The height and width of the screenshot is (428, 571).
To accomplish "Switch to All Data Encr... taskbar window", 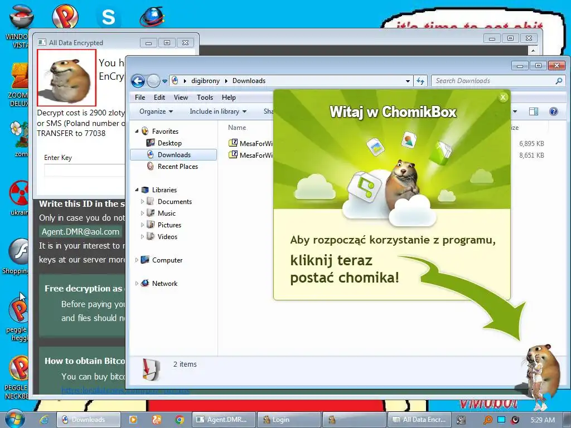I will pos(419,420).
